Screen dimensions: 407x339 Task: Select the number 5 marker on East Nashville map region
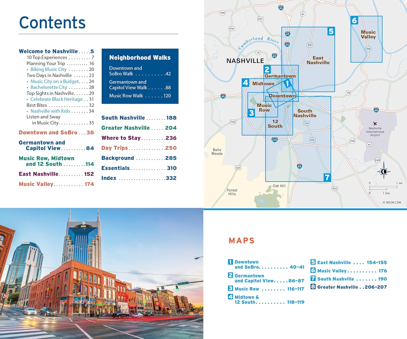(x=331, y=31)
